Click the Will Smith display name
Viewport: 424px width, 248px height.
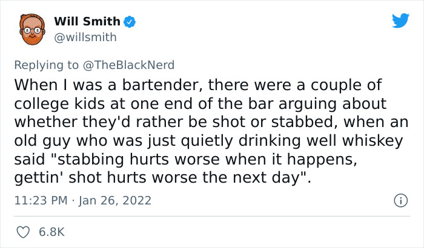(x=87, y=22)
